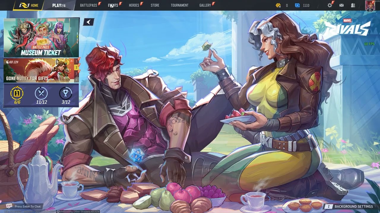
Task: Click the Press Enter To Chat field
Action: tap(28, 206)
